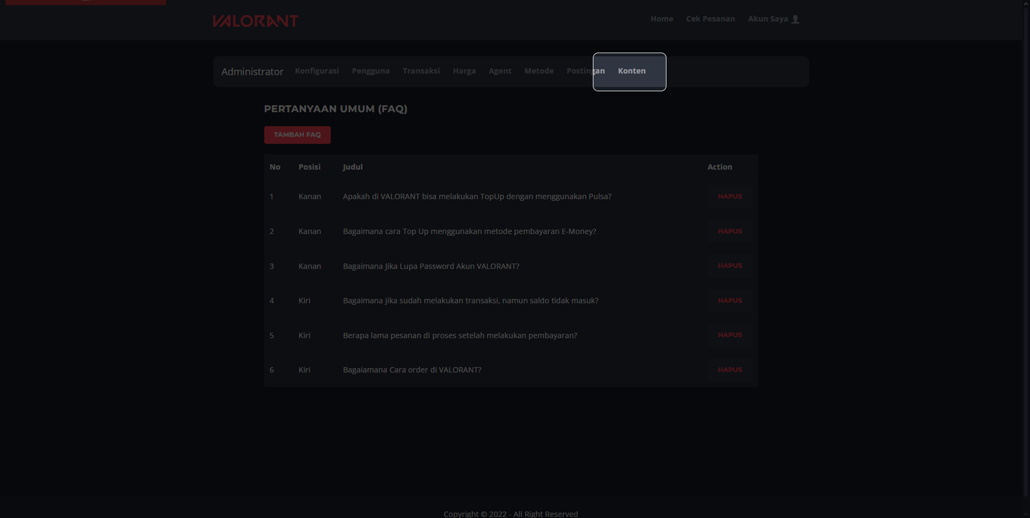Click the text 'Bagaiamana Cara order di VALORANT?'
The height and width of the screenshot is (518, 1030).
412,370
